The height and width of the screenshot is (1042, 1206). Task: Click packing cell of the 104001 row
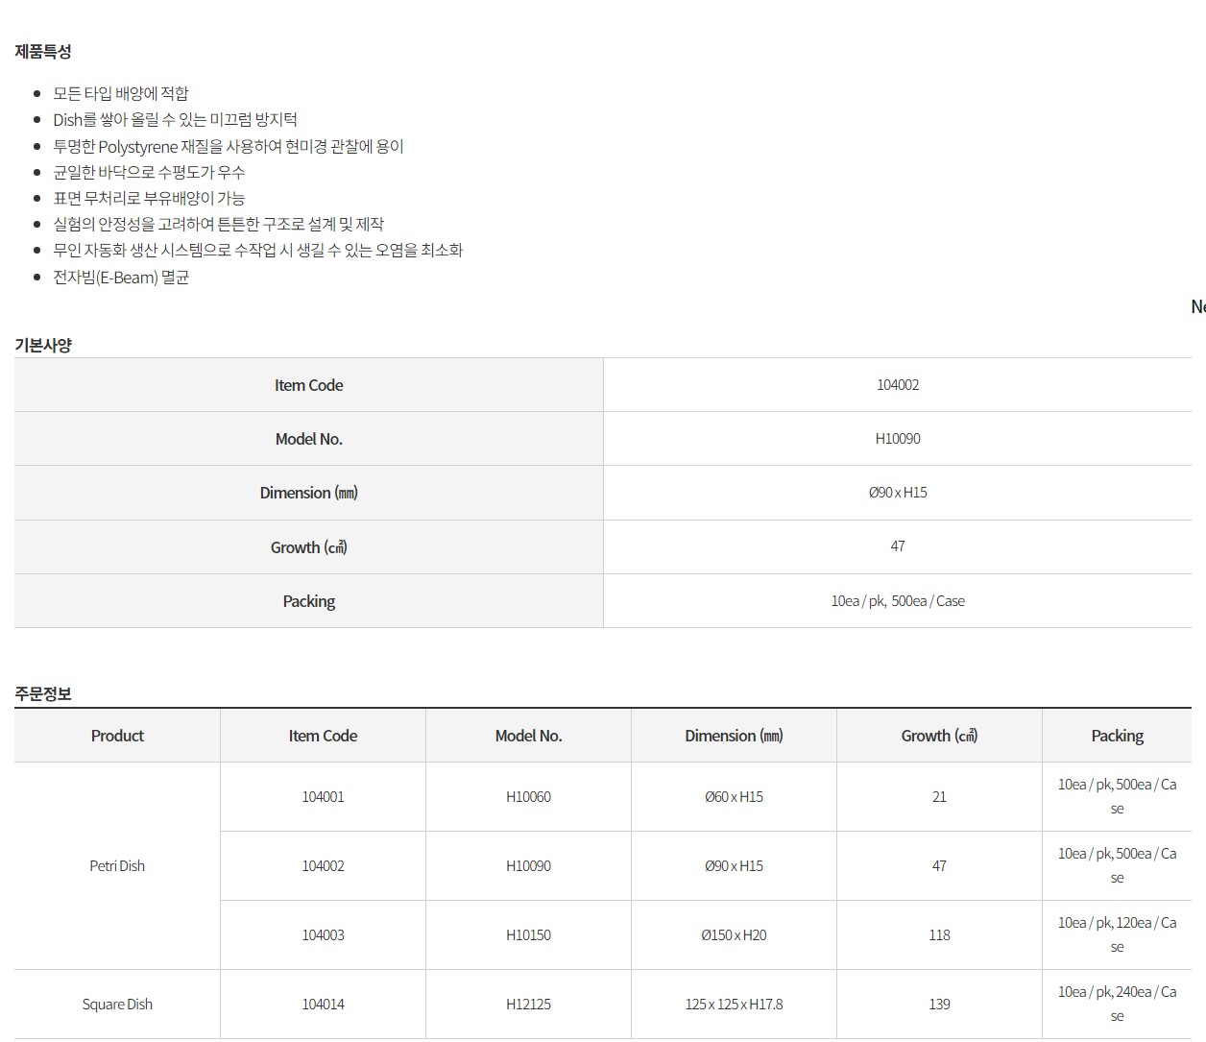(x=1117, y=797)
